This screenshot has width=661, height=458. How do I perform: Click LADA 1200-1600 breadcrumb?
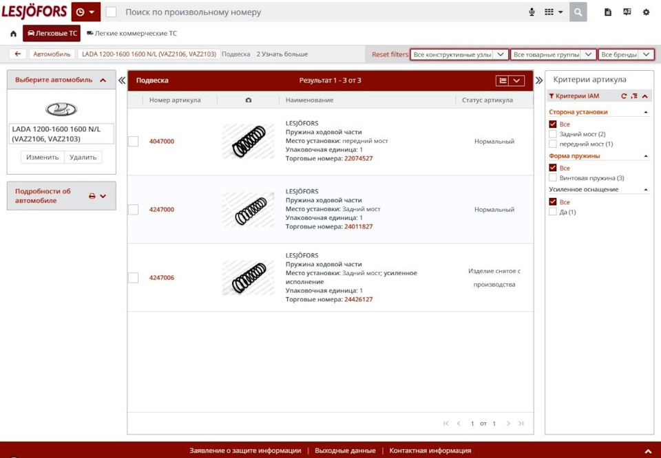[x=149, y=54]
